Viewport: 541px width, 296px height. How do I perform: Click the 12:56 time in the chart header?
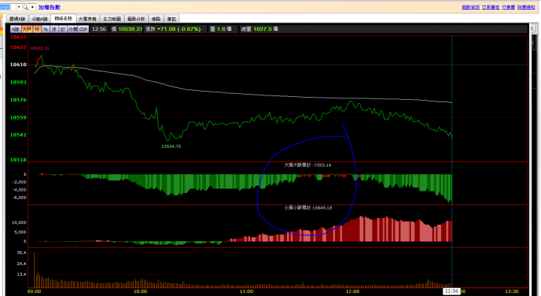99,29
